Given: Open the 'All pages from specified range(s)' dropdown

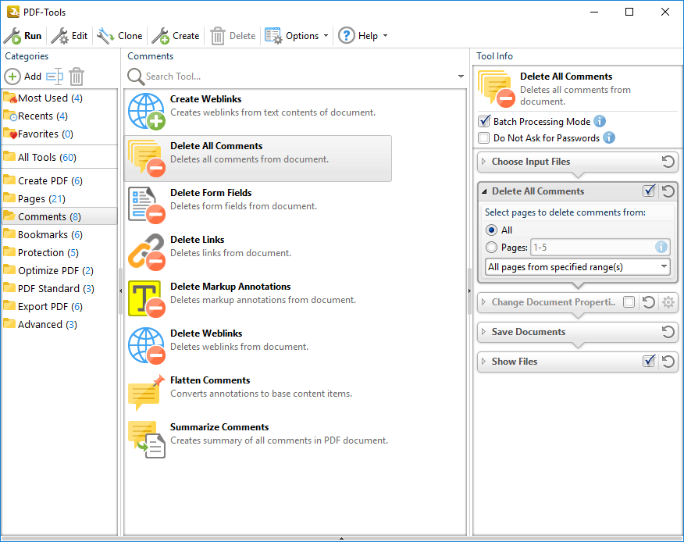Looking at the screenshot, I should (x=577, y=267).
